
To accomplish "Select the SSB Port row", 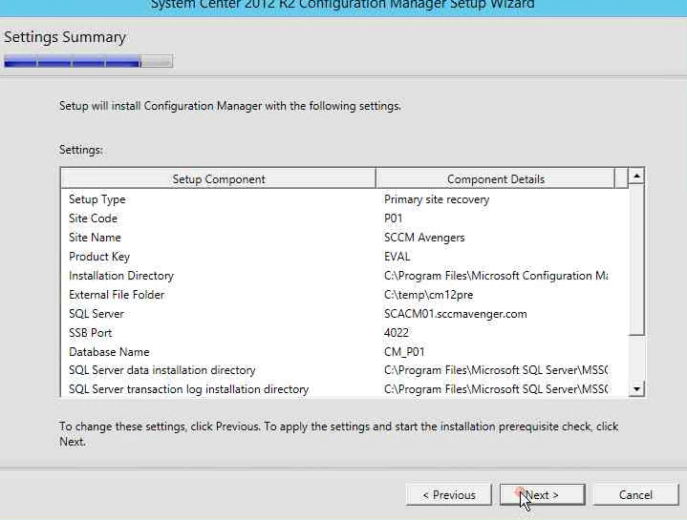I will tap(344, 333).
